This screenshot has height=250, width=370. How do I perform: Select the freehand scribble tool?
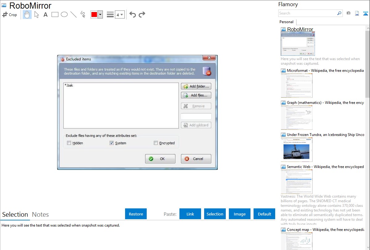coord(83,14)
